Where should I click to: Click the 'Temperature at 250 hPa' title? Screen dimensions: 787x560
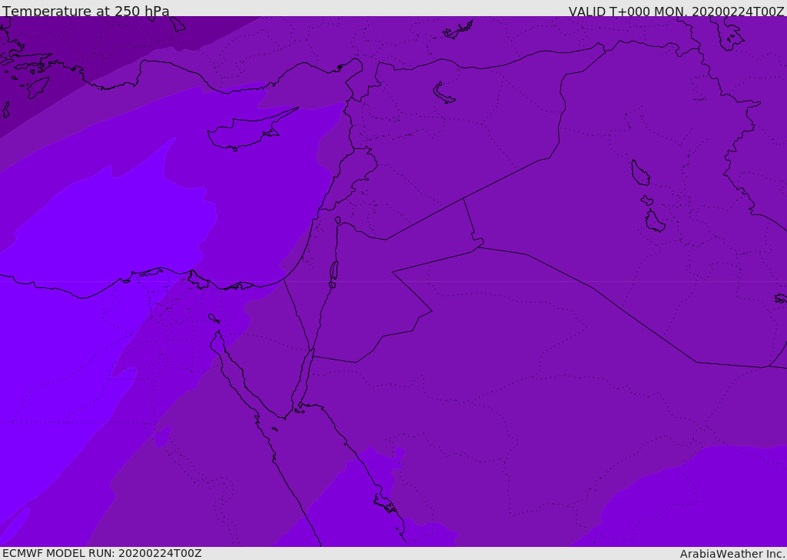point(86,11)
